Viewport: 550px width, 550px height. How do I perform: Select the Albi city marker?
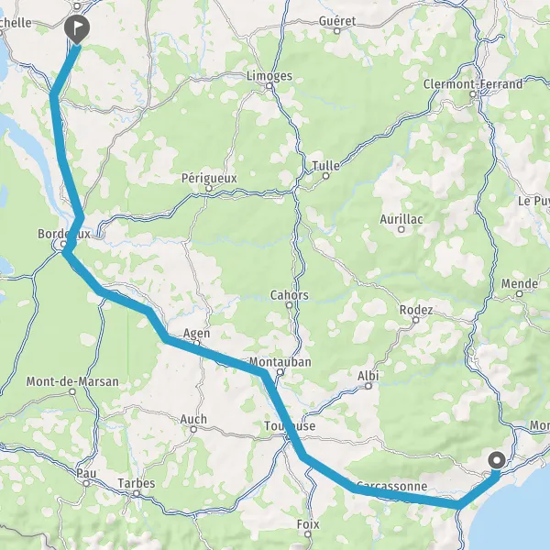click(368, 386)
